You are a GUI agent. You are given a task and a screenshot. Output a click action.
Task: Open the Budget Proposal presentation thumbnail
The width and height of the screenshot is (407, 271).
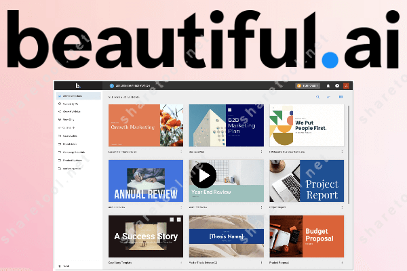coord(307,236)
